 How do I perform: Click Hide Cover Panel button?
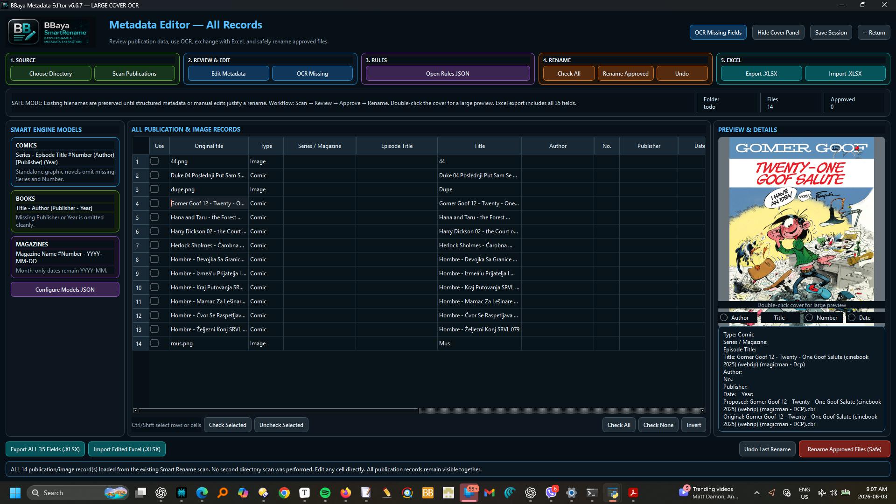(x=778, y=32)
